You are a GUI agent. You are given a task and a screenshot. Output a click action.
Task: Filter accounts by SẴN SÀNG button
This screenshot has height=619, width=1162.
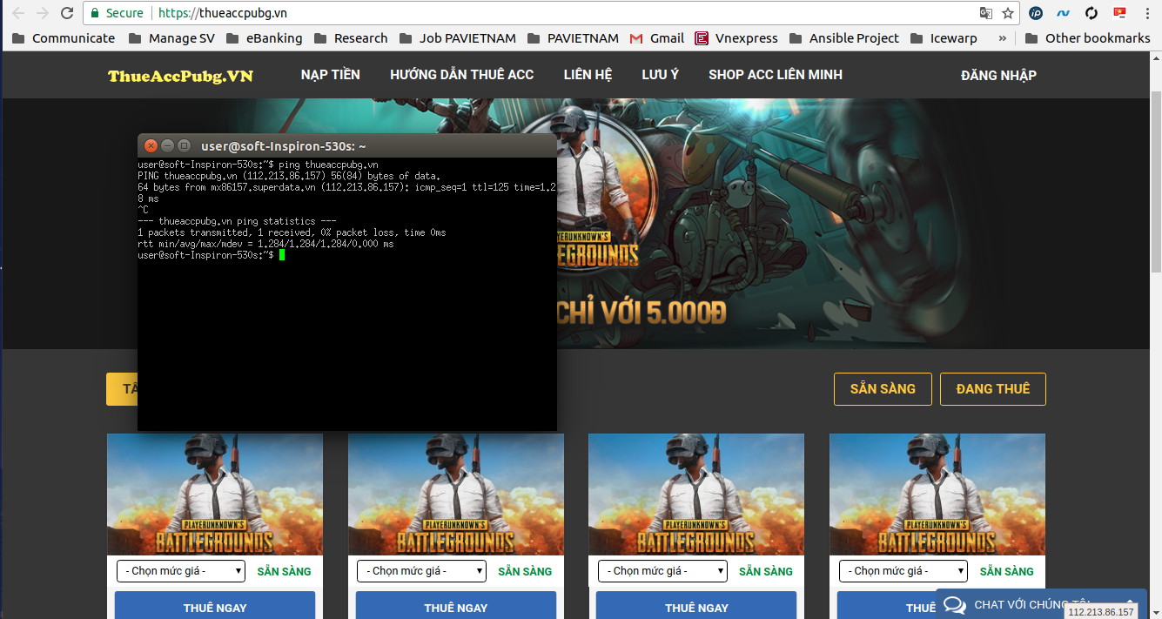pyautogui.click(x=883, y=389)
